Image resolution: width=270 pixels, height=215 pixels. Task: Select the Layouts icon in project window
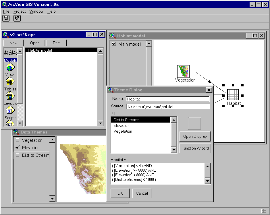pyautogui.click(x=10, y=96)
